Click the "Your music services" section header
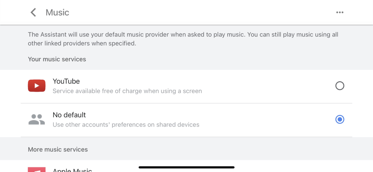This screenshot has height=172, width=373. (57, 59)
